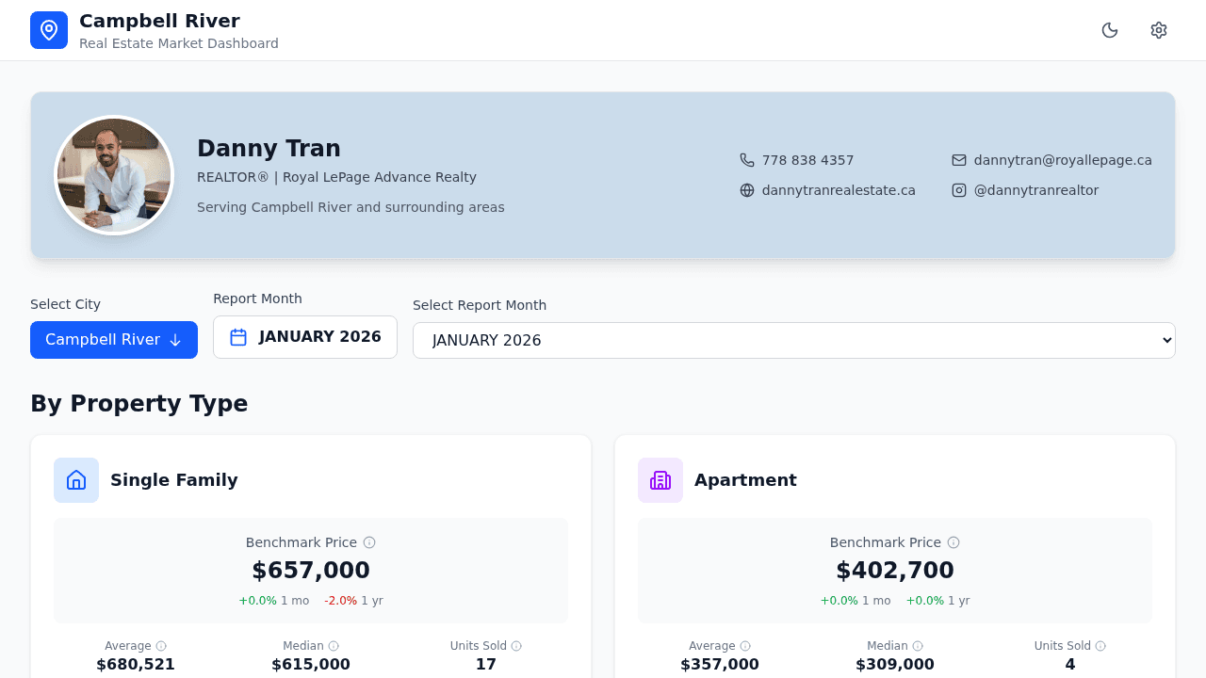Click the house icon on Single Family card
This screenshot has height=678, width=1206.
tap(76, 480)
